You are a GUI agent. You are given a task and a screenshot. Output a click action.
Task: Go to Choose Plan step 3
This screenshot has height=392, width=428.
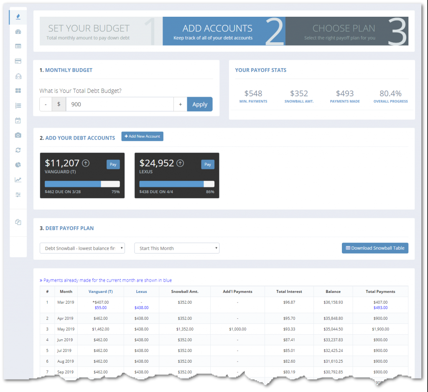(x=346, y=31)
